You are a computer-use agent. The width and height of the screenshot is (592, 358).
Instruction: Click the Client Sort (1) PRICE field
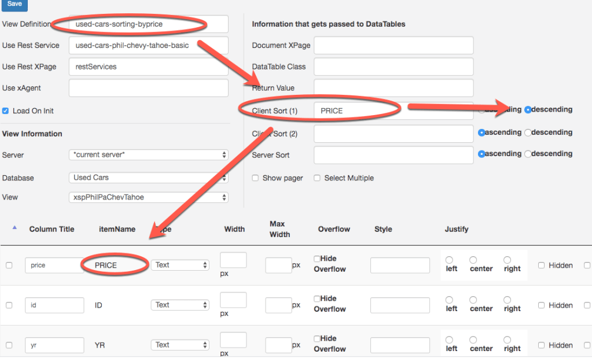coord(394,110)
